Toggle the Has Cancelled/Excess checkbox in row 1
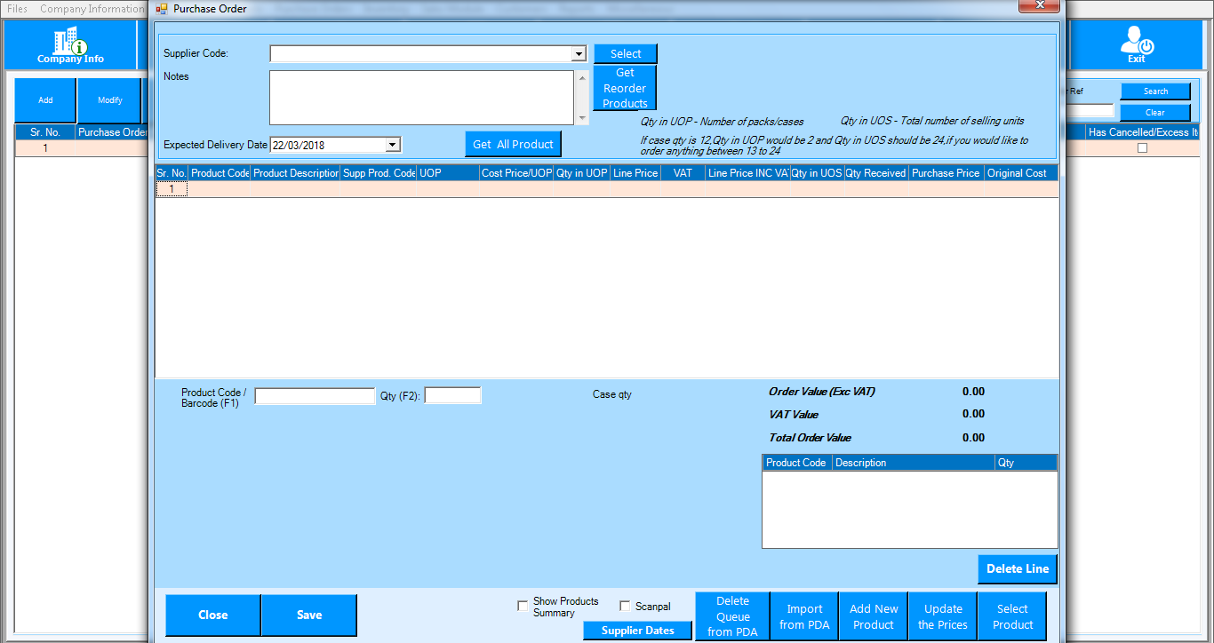 click(1142, 148)
